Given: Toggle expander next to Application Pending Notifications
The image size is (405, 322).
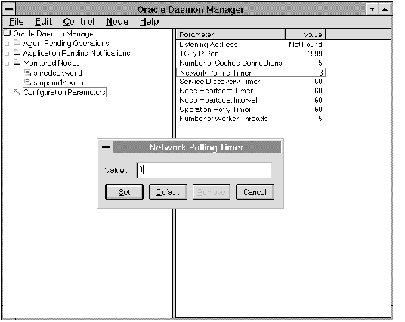Looking at the screenshot, I should 8,54.
